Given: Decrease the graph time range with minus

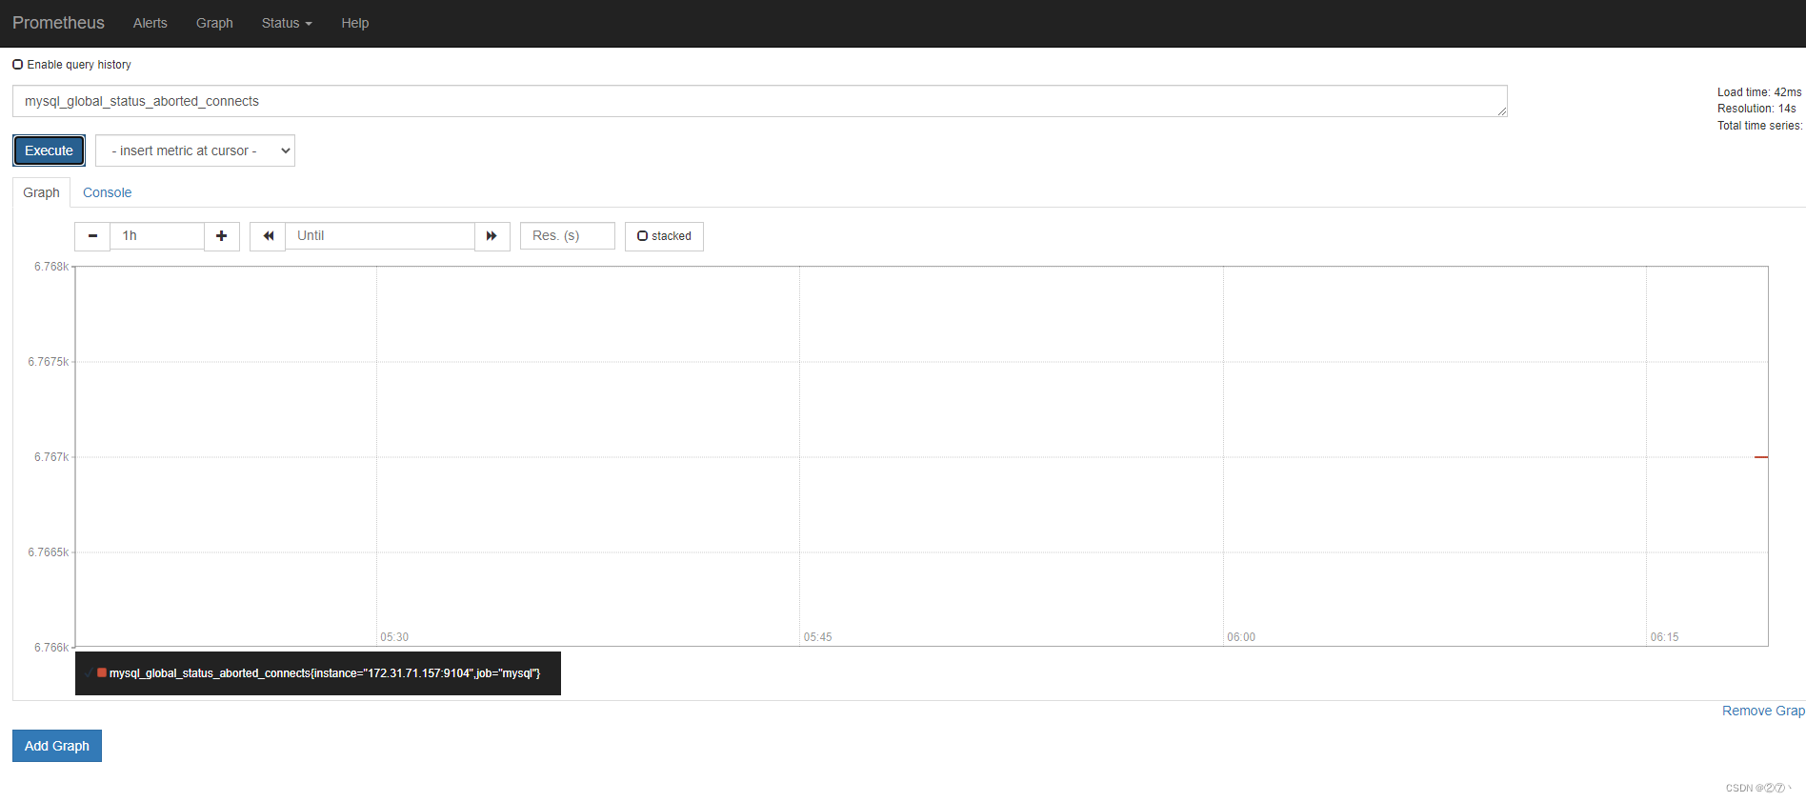Looking at the screenshot, I should coord(92,236).
